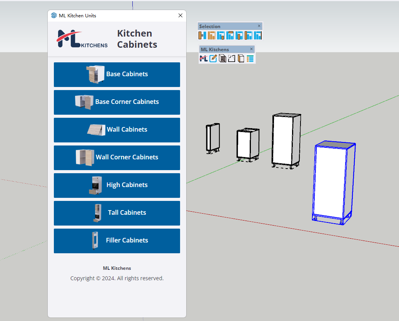Select the Filler Cabinets button
Image resolution: width=399 pixels, height=321 pixels.
117,241
